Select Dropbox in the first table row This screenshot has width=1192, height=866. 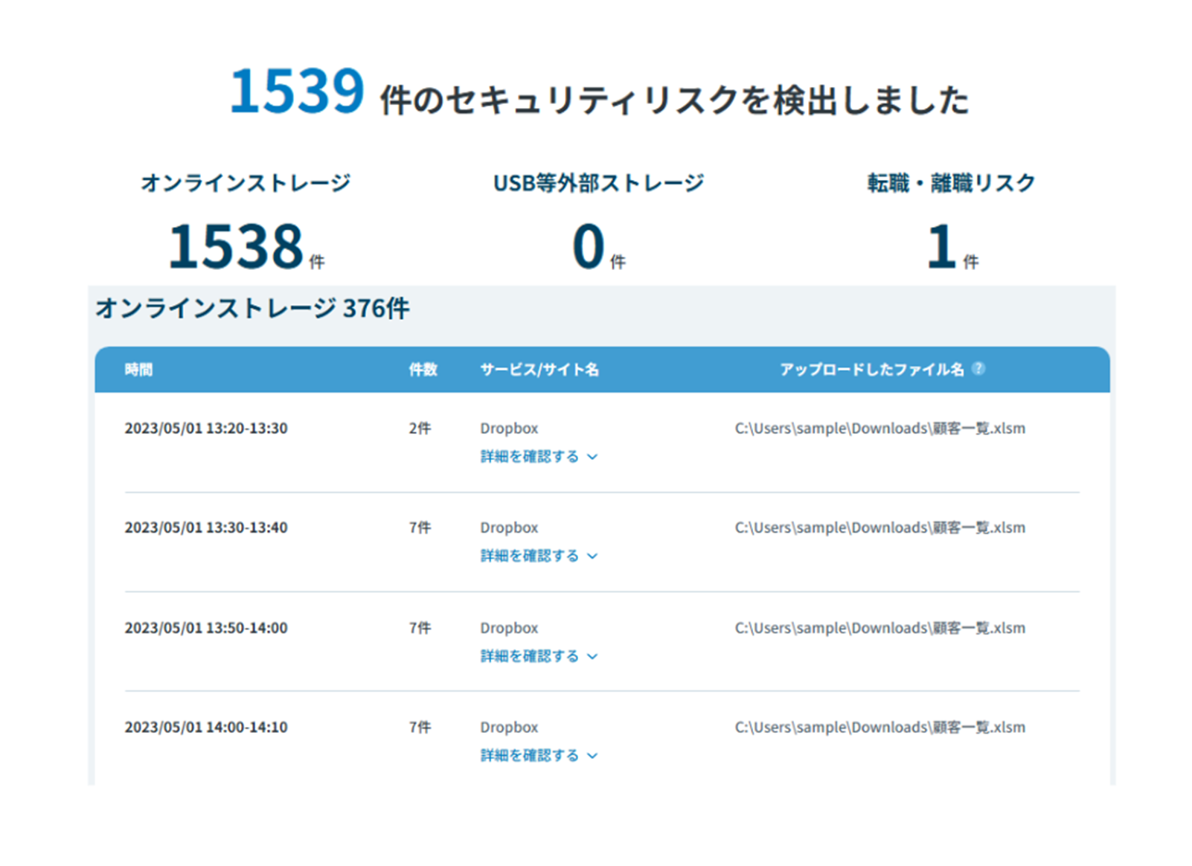click(x=509, y=428)
